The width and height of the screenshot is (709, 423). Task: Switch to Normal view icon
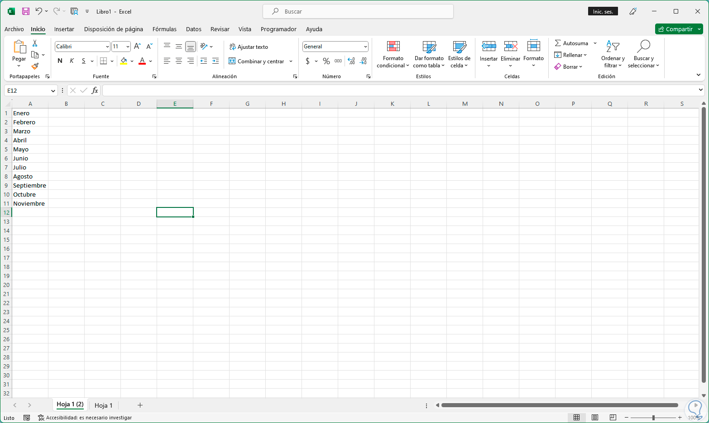coord(577,418)
